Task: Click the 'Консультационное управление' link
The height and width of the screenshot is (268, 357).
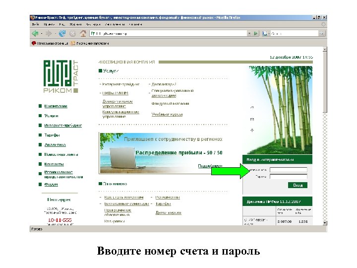Action: click(x=120, y=114)
